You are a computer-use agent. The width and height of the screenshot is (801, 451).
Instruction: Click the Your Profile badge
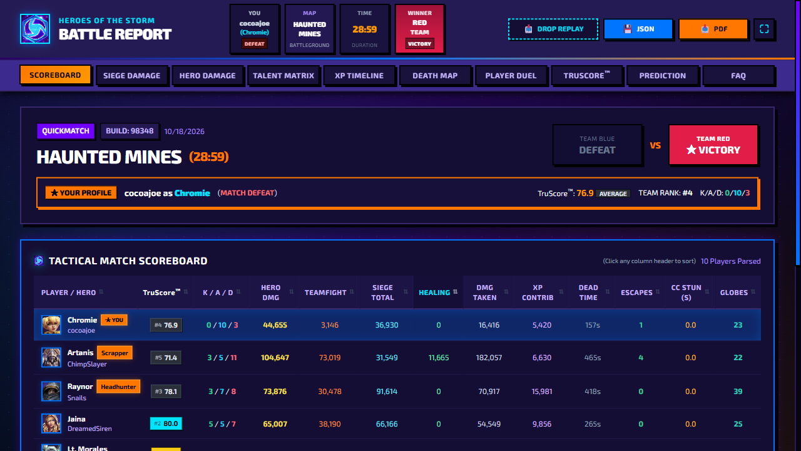pos(81,193)
